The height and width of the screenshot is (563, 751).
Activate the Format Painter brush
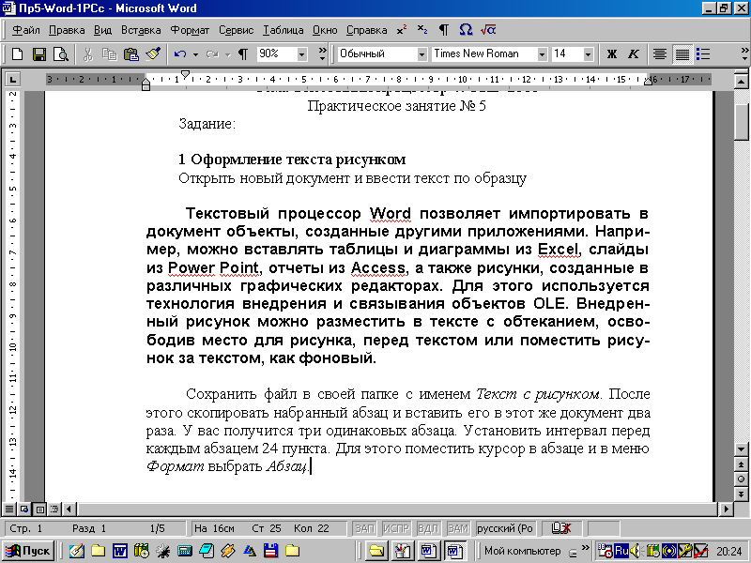(153, 54)
